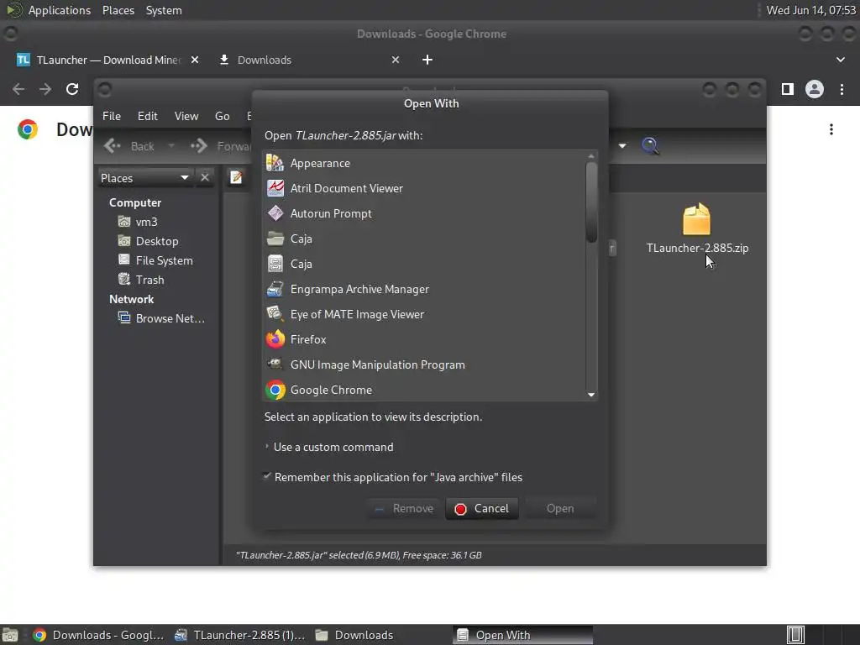Open Chrome three-dot menu
Screen dimensions: 860x645
click(x=842, y=89)
